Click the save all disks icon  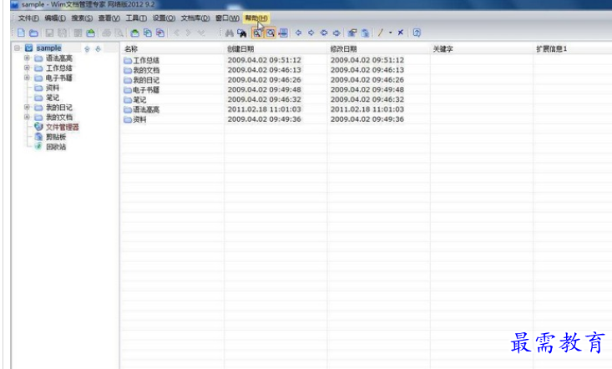63,33
